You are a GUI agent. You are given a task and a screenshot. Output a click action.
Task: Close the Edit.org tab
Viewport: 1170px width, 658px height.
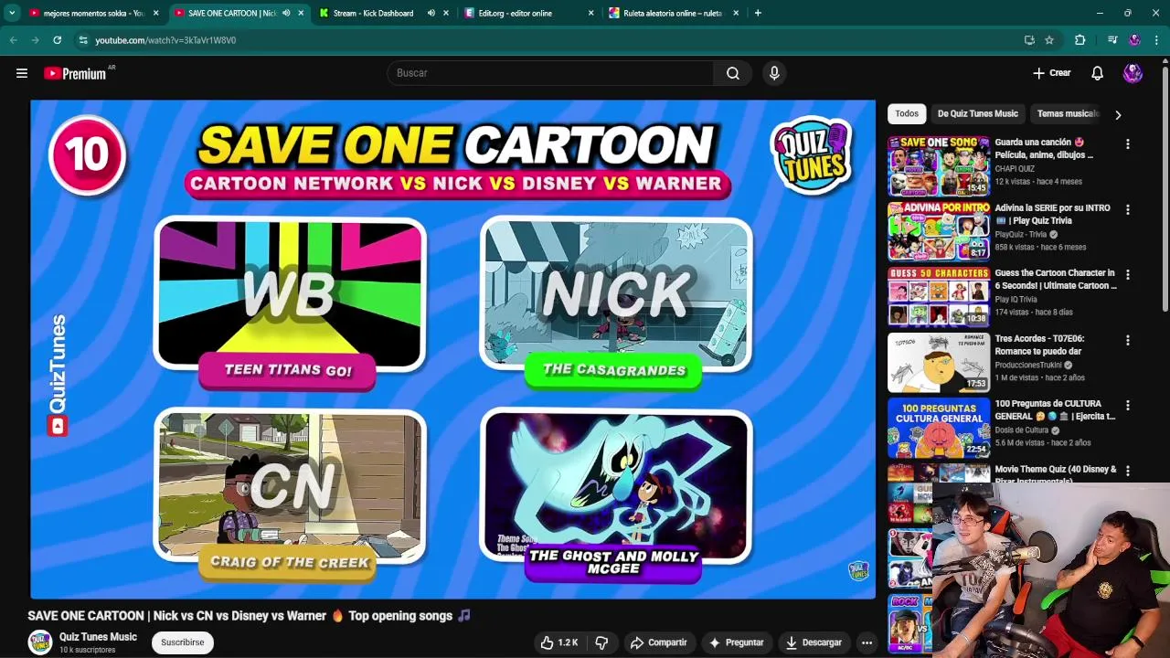pos(590,13)
